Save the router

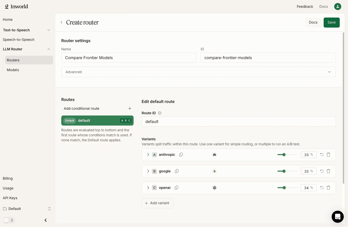[331, 23]
